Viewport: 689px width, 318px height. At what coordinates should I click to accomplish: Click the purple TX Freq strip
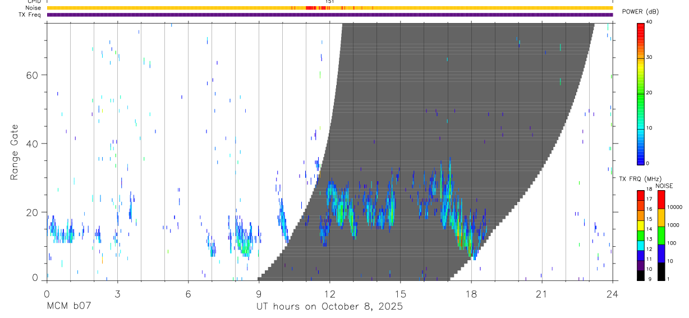click(x=329, y=15)
